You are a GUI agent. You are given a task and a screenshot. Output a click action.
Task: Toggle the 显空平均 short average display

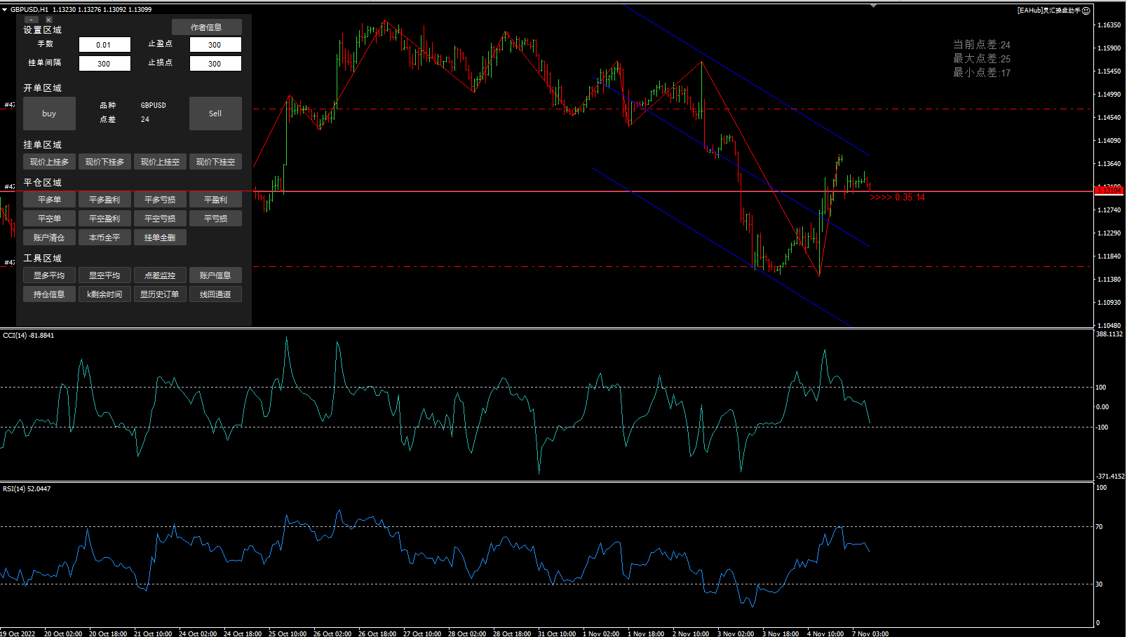[104, 275]
